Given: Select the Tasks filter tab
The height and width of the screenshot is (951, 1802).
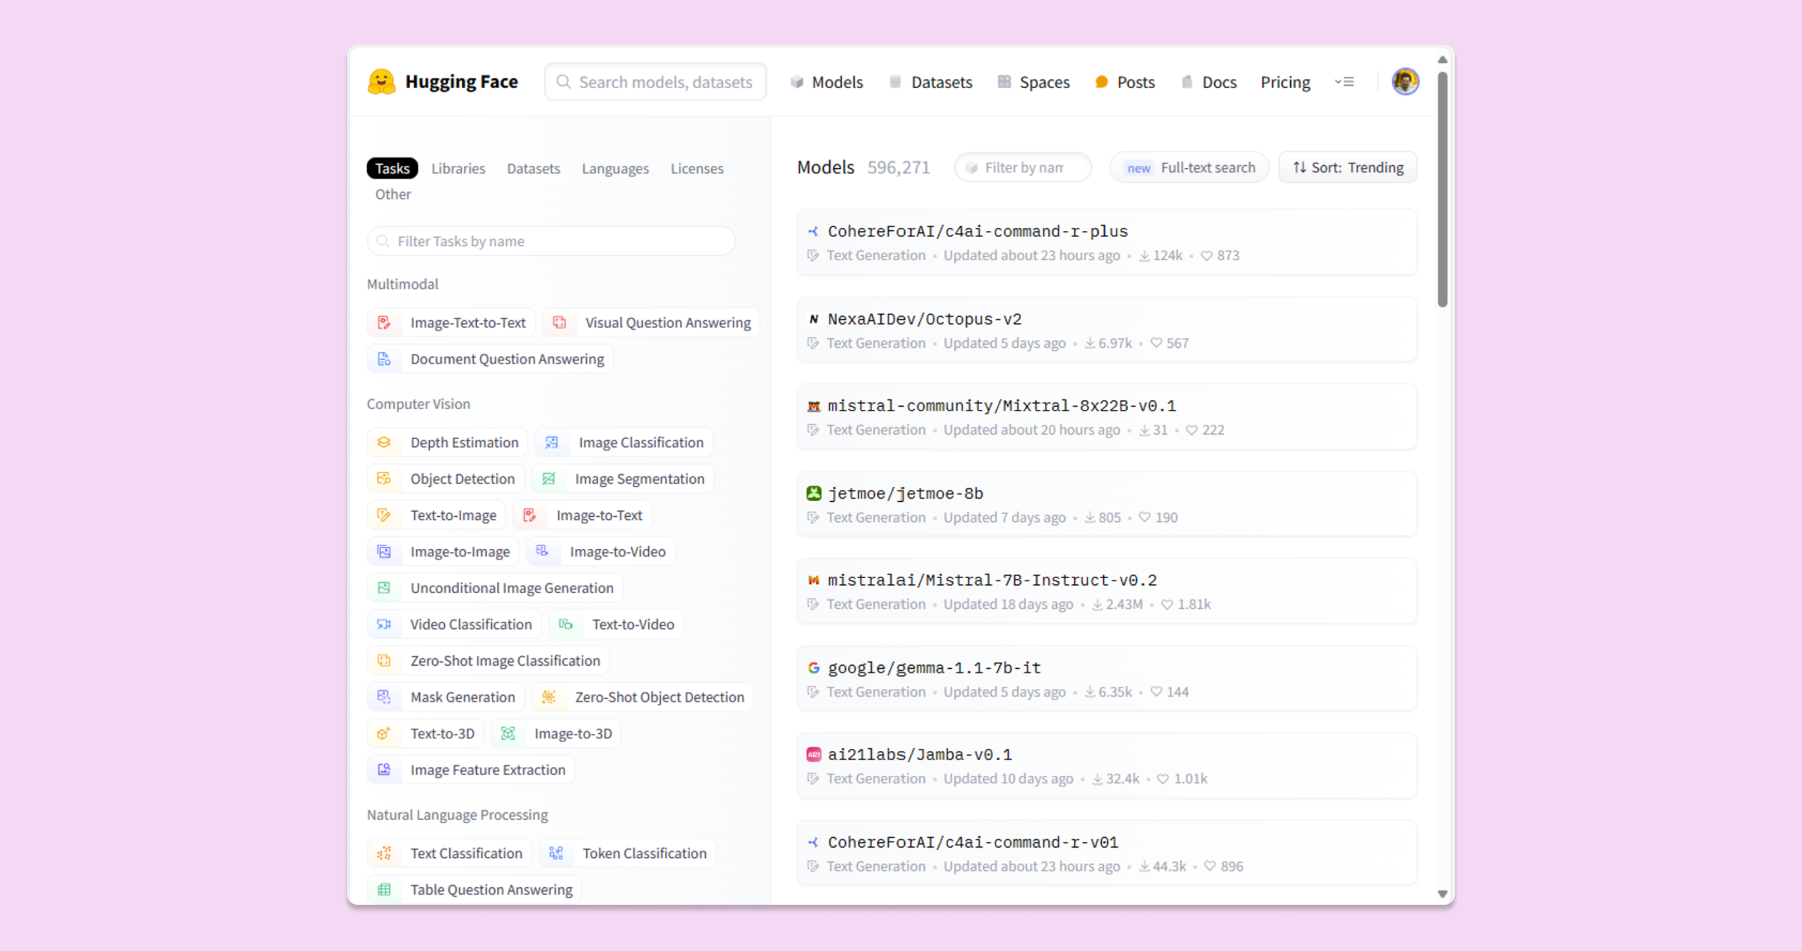Looking at the screenshot, I should coord(392,168).
